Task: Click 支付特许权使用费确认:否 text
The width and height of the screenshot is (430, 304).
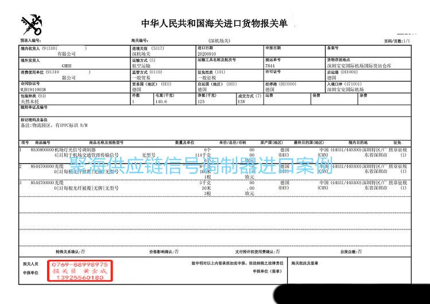Action: (258, 252)
